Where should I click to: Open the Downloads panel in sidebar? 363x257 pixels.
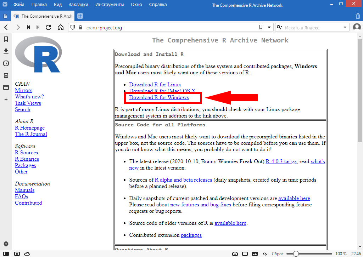click(x=6, y=51)
